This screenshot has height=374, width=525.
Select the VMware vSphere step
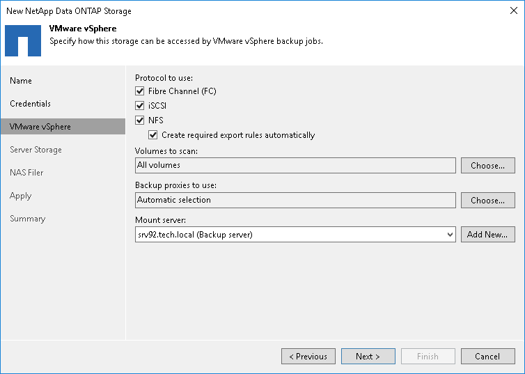(40, 127)
